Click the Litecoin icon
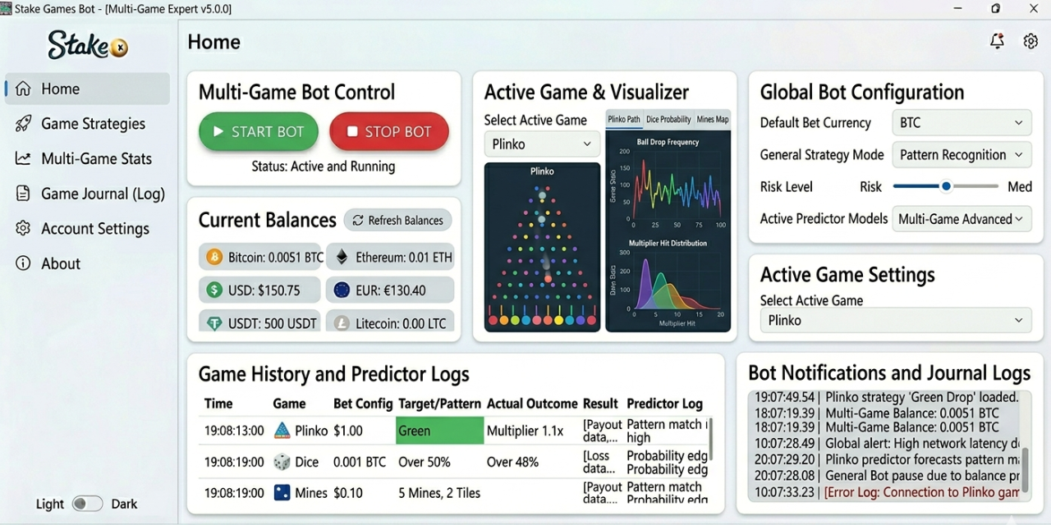 pyautogui.click(x=342, y=323)
